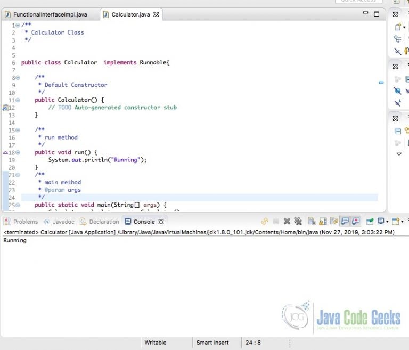409x350 pixels.
Task: Click the Open Console icon
Action: (396, 222)
